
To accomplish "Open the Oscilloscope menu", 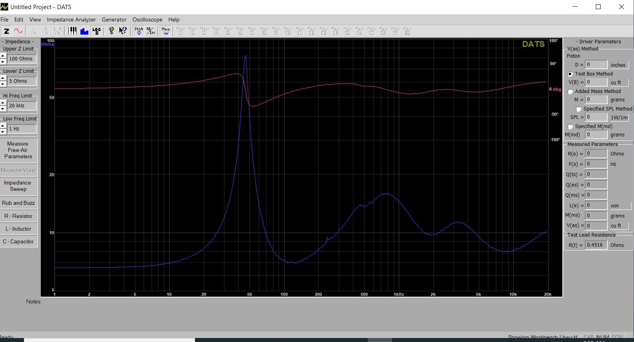I will pyautogui.click(x=147, y=19).
